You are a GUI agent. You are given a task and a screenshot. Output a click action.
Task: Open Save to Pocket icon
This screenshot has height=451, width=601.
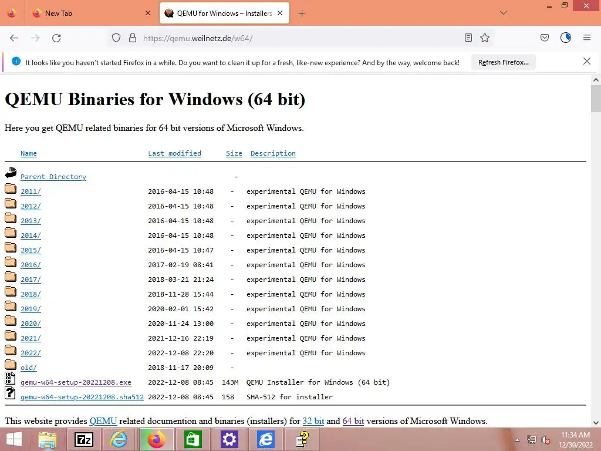(x=544, y=38)
